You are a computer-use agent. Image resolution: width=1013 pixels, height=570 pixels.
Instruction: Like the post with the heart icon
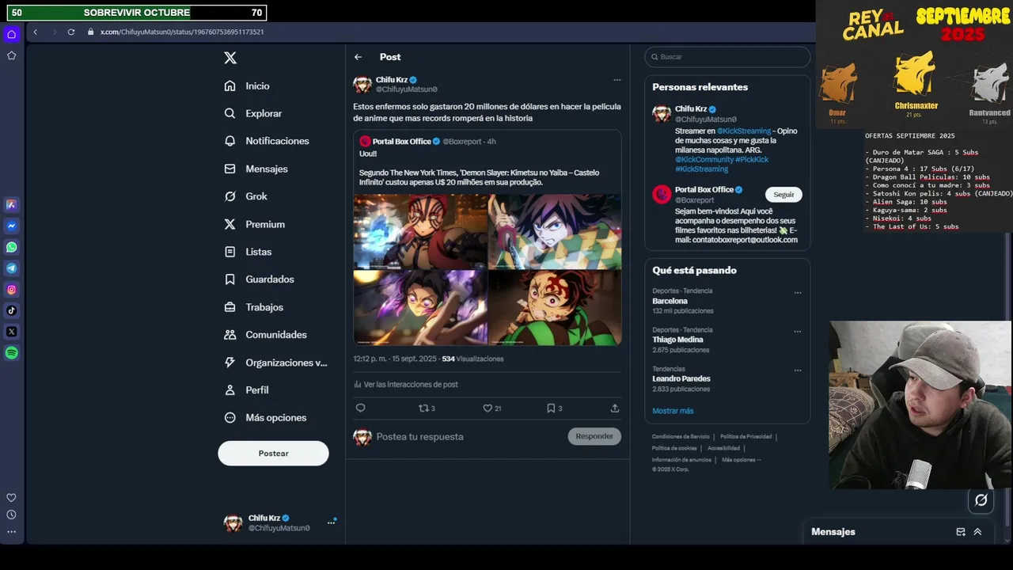488,408
